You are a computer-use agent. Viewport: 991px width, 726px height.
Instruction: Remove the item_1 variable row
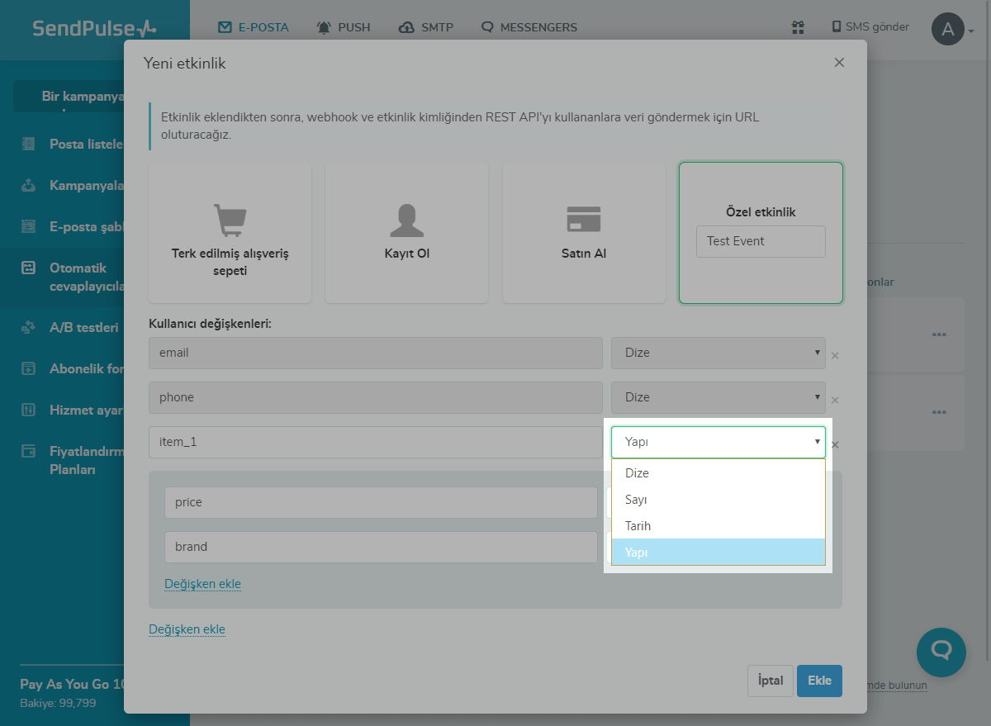(835, 445)
